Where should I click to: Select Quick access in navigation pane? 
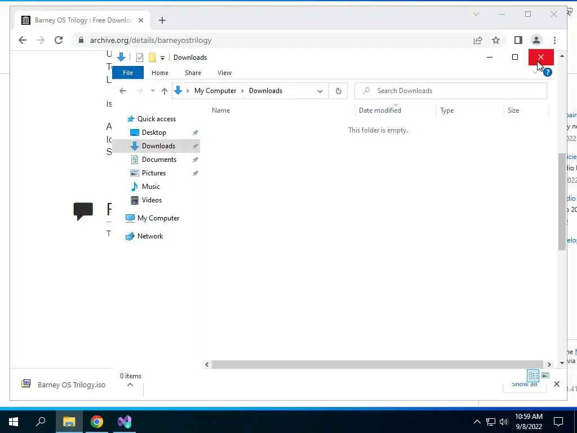tap(157, 119)
